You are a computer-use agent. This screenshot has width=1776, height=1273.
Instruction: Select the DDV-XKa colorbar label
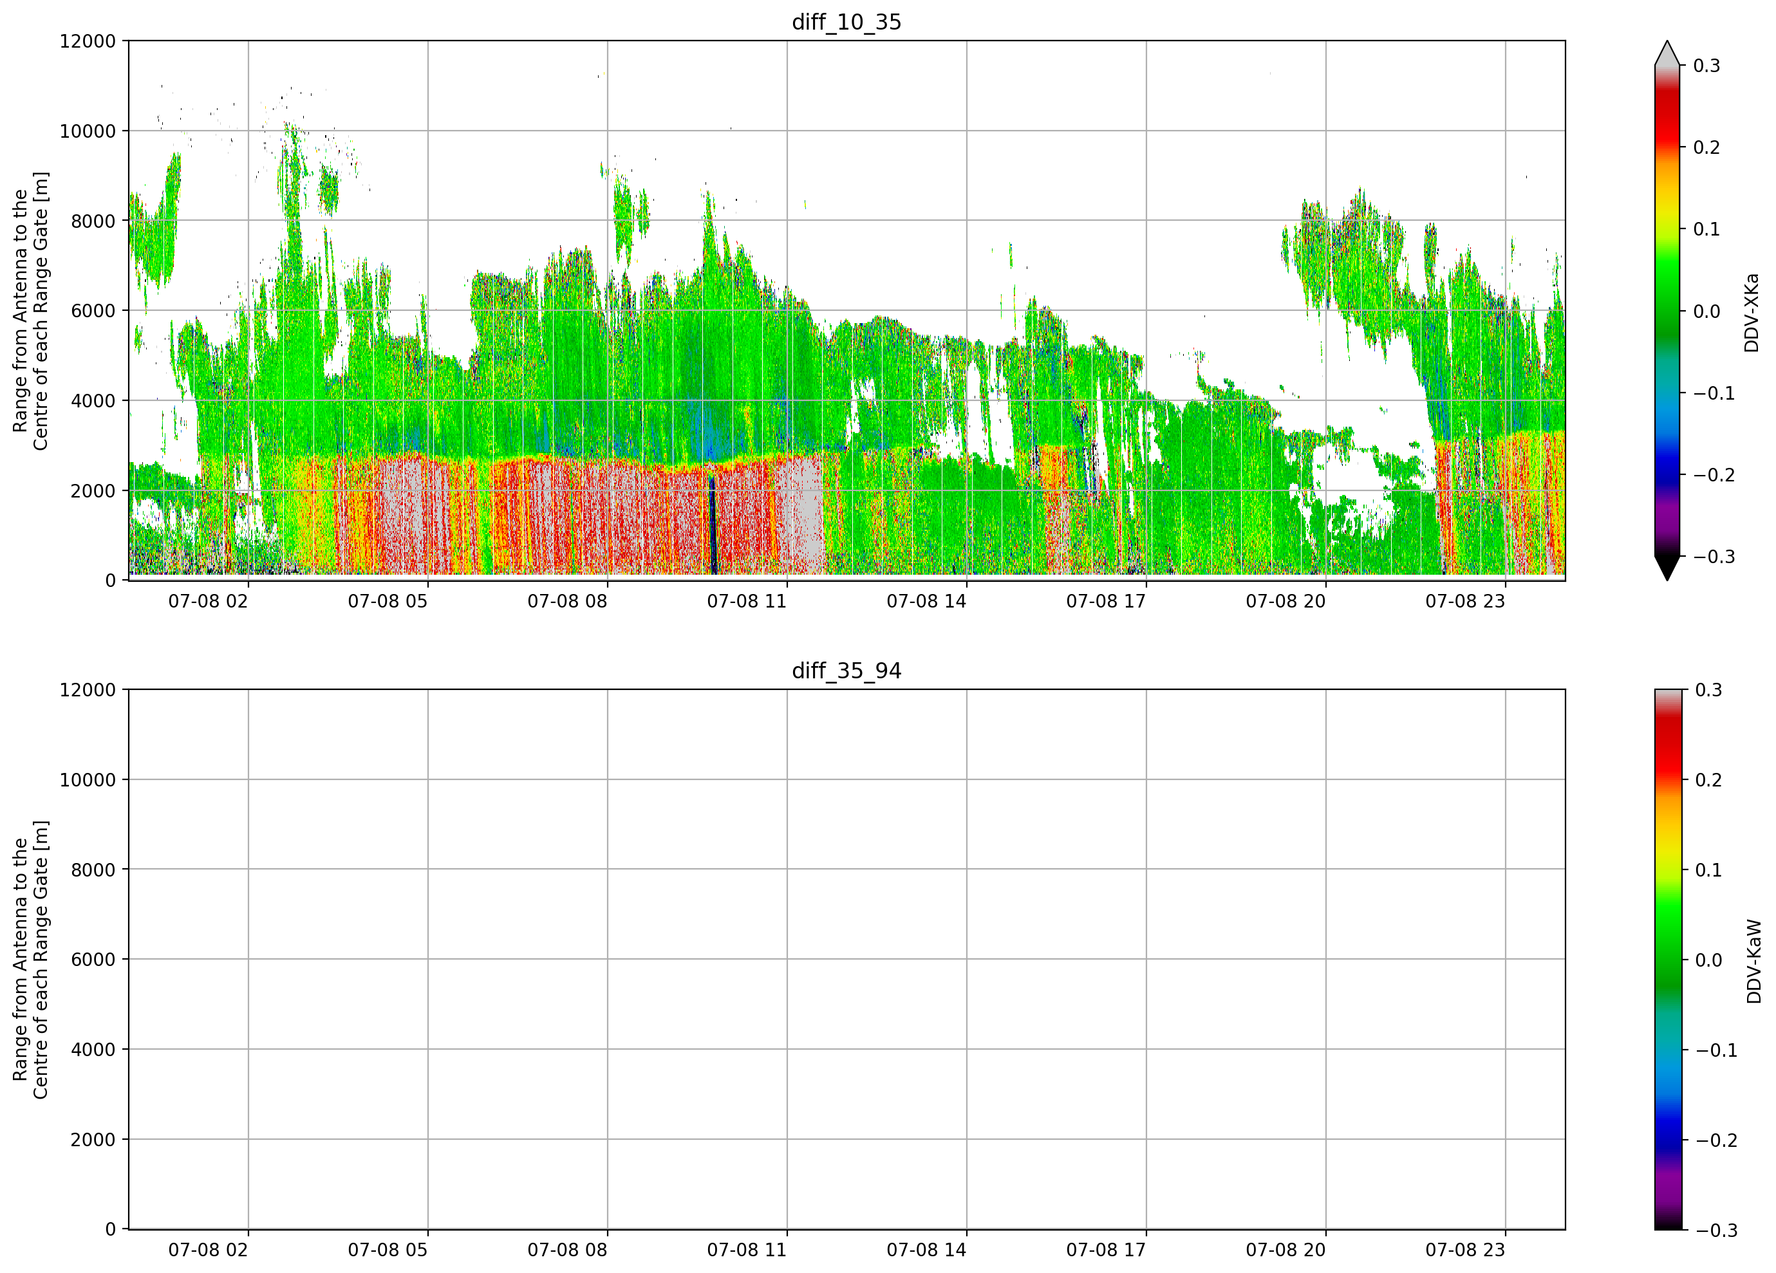1752,312
